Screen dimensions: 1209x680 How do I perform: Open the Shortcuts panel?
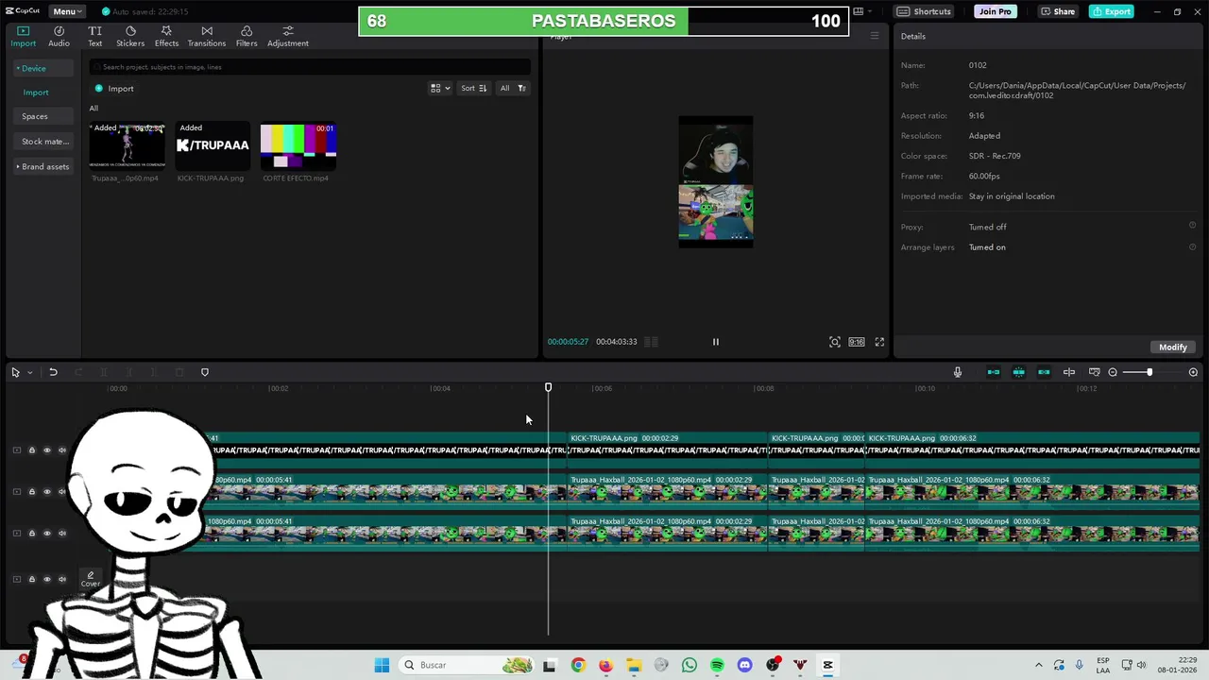point(923,11)
